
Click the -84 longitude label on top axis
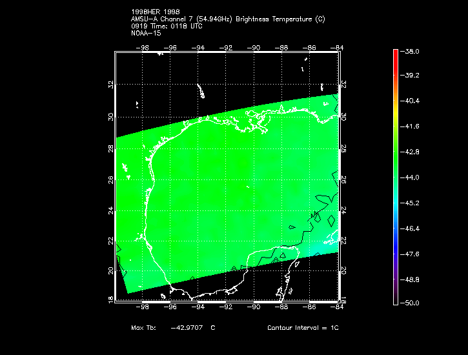coord(338,47)
